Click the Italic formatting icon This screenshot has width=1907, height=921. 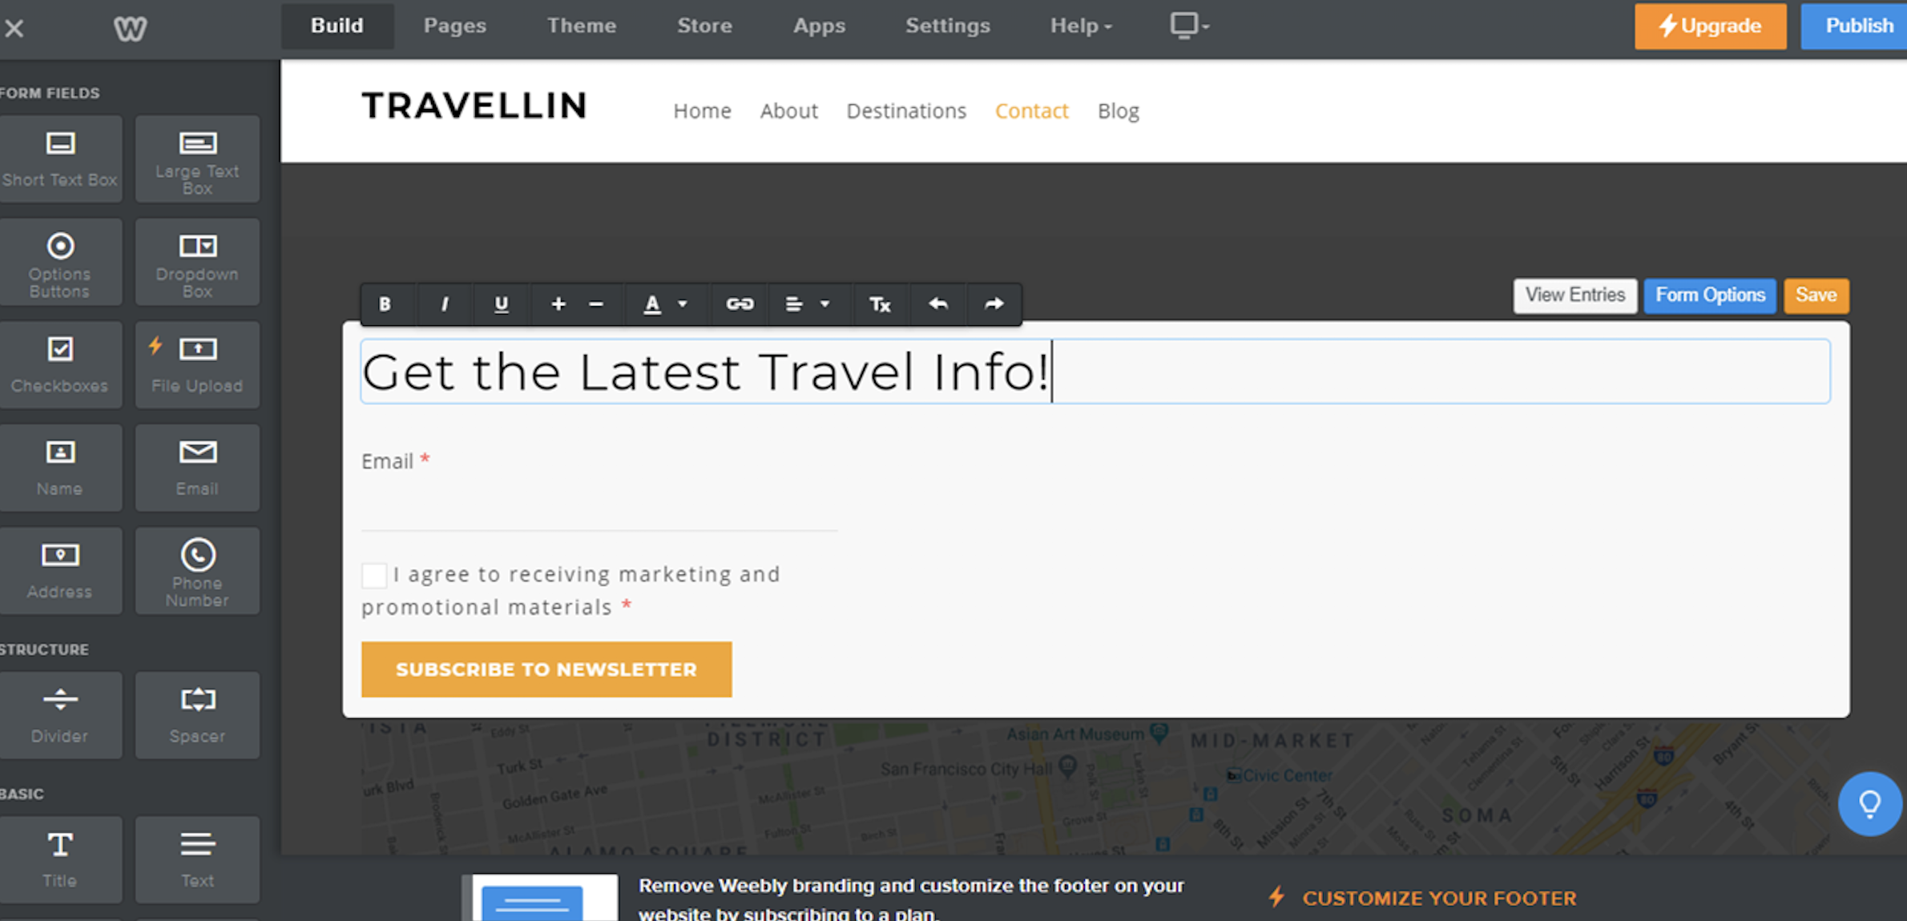(444, 304)
